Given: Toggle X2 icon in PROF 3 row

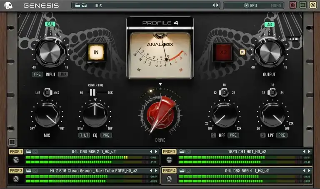Looking at the screenshot, I should pyautogui.click(x=35, y=170).
